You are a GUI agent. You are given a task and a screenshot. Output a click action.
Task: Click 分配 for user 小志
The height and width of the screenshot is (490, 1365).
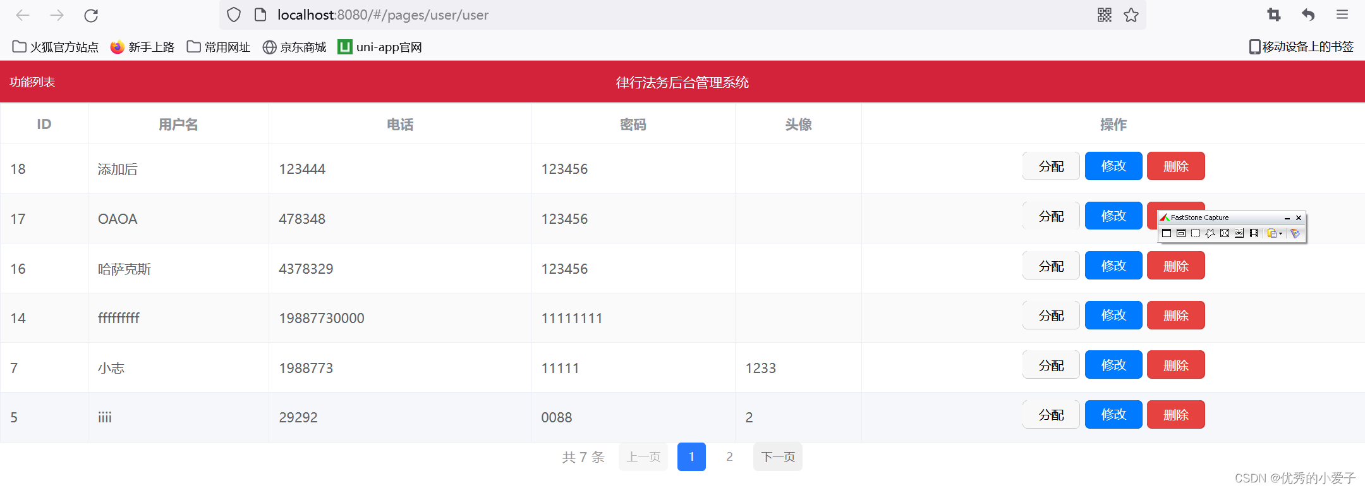[x=1051, y=365]
